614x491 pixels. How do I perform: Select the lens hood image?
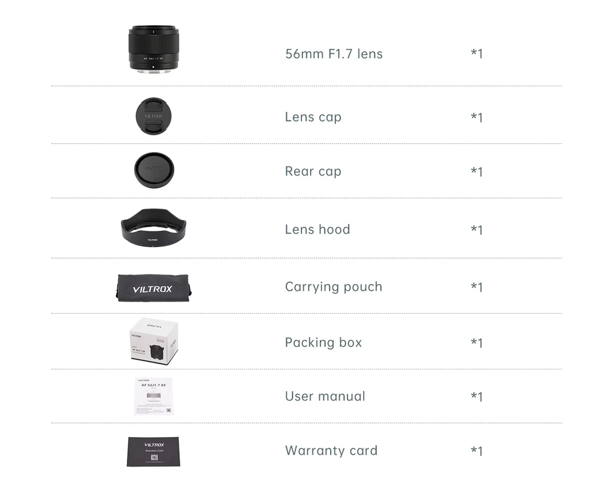click(154, 228)
